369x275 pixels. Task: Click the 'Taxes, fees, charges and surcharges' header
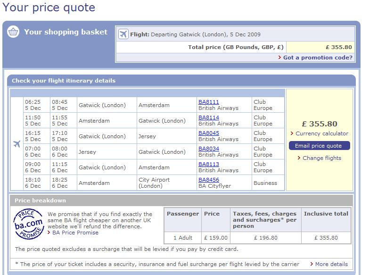[x=265, y=220]
